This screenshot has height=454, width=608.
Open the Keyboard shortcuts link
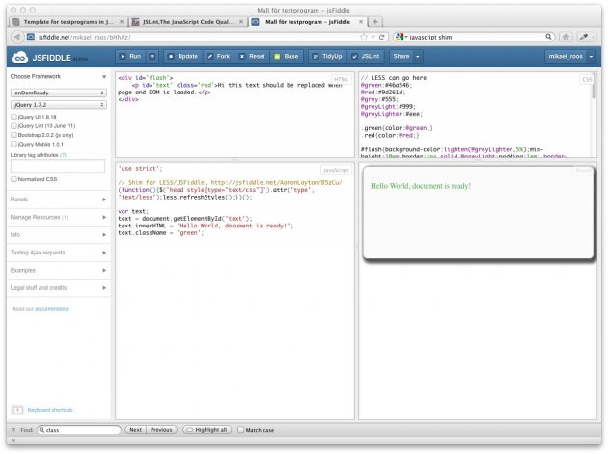(50, 410)
